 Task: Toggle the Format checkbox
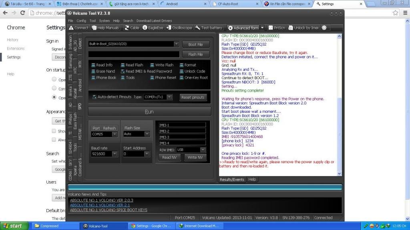tap(181, 65)
